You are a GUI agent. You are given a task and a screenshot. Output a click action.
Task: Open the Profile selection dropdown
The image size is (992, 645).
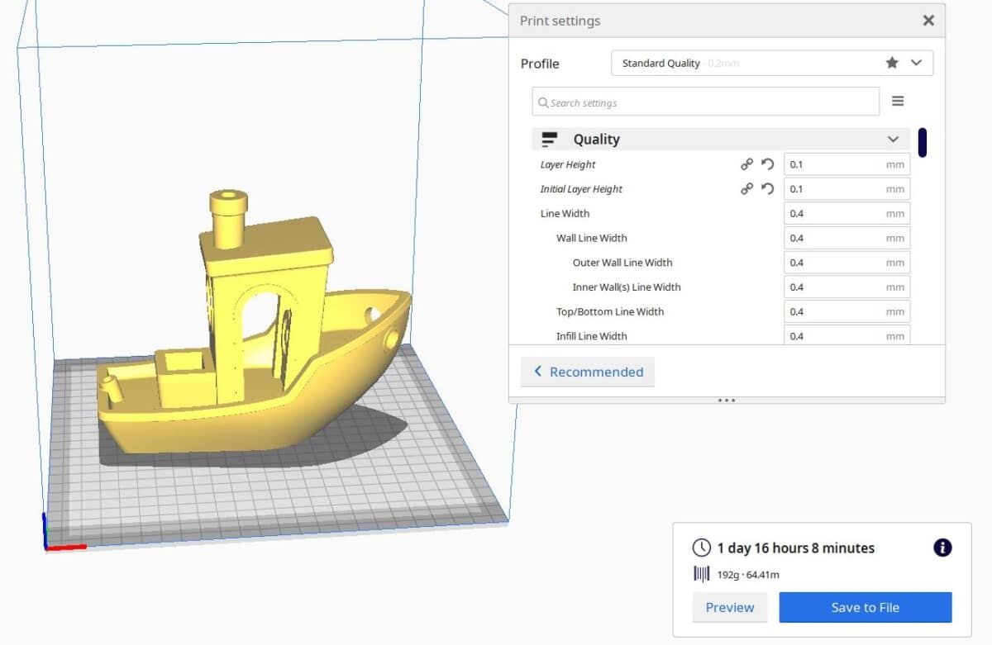(x=916, y=62)
